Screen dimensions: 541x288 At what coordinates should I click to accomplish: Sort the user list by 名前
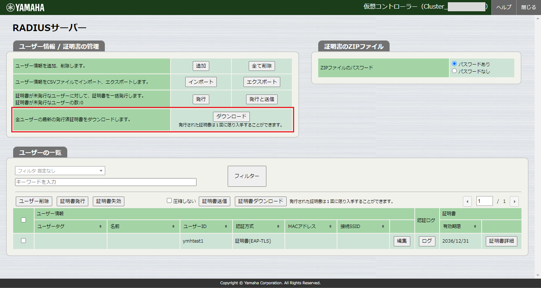[x=174, y=226]
